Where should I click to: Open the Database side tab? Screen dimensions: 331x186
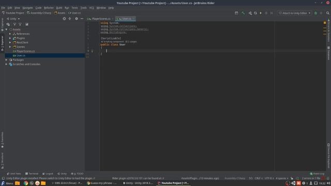click(x=329, y=53)
